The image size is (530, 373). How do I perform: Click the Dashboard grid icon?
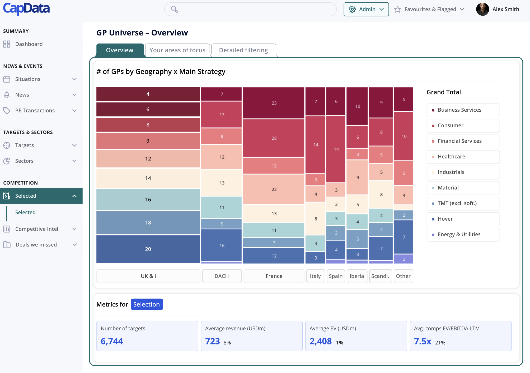[x=7, y=44]
